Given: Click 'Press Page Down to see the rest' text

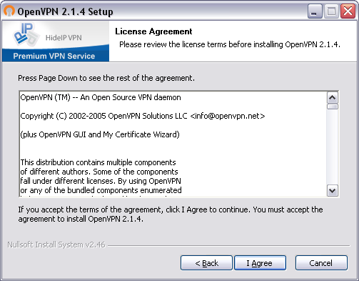Looking at the screenshot, I should (106, 78).
